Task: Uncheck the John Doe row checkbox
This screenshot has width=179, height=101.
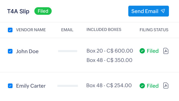Action: pyautogui.click(x=10, y=51)
